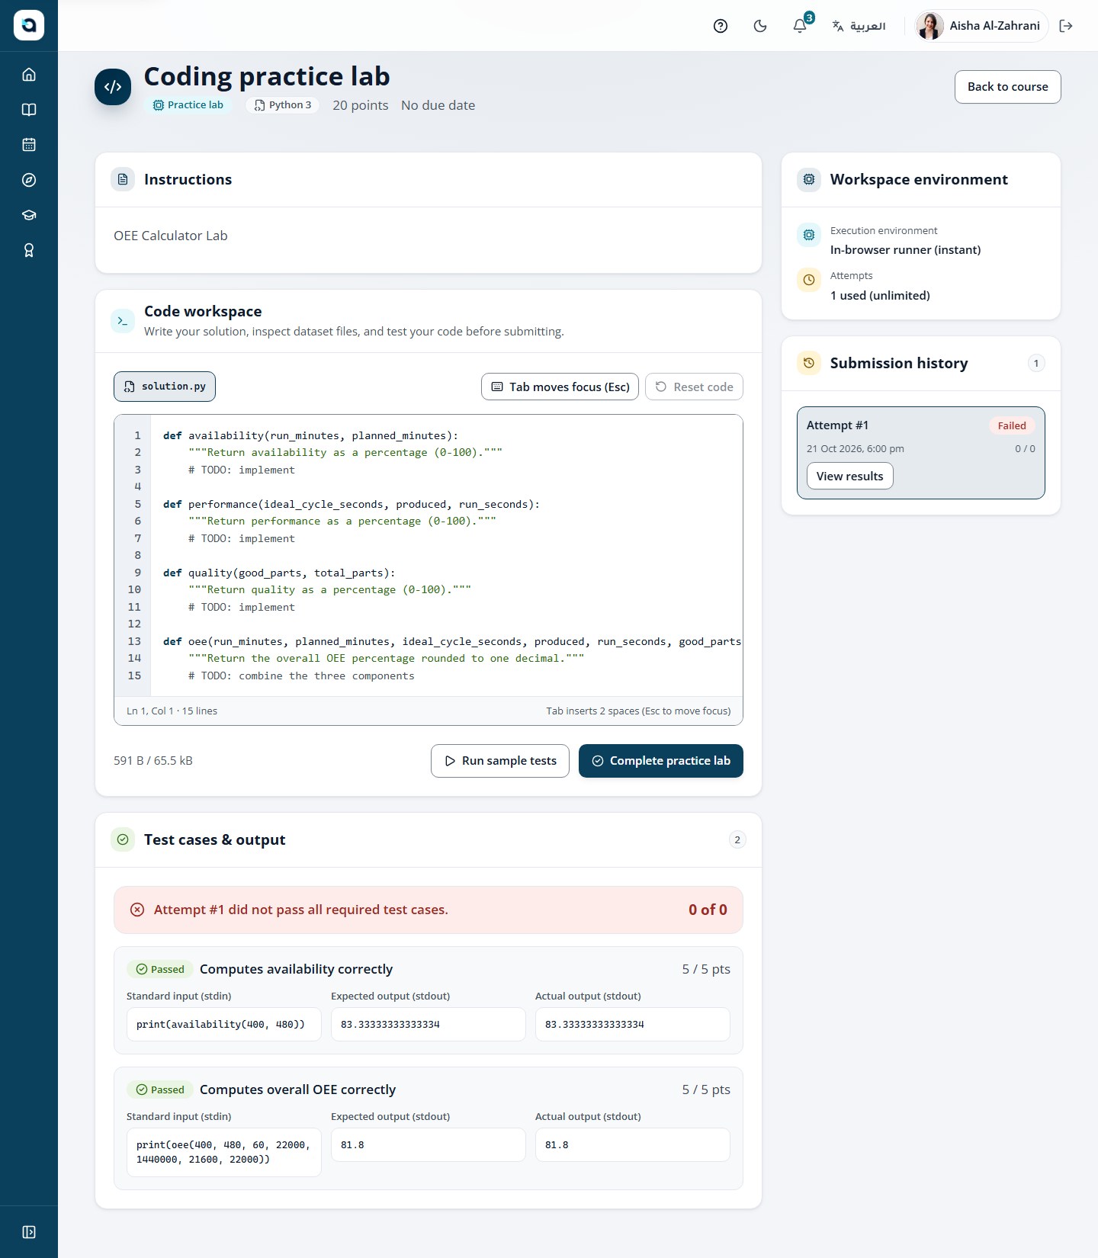Viewport: 1098px width, 1258px height.
Task: Click the Python 3 language tag
Action: pyautogui.click(x=283, y=105)
